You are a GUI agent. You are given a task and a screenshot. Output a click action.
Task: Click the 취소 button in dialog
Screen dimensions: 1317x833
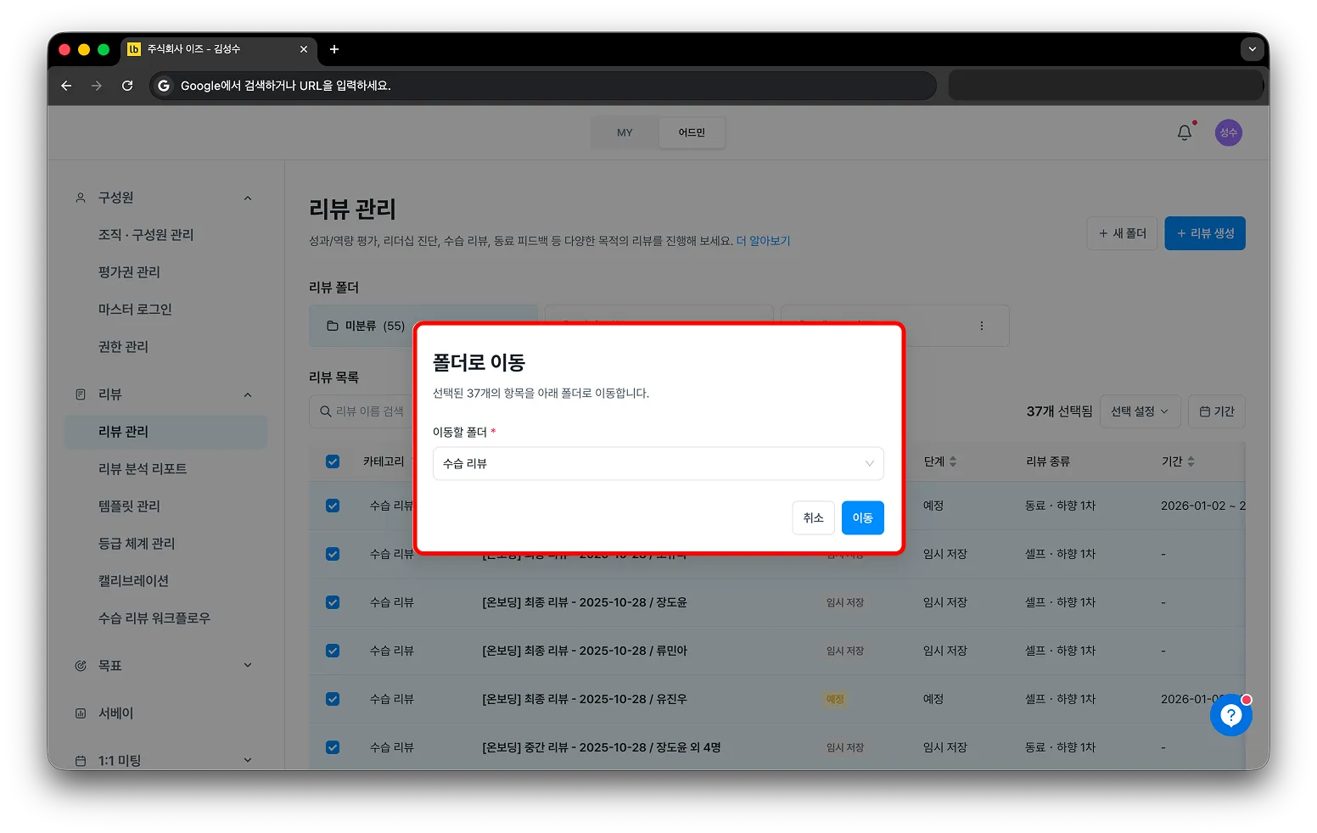[x=813, y=517]
